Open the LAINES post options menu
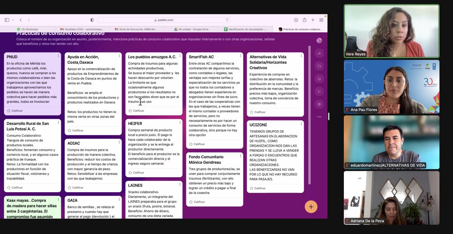The width and height of the screenshot is (453, 234). coord(180,185)
